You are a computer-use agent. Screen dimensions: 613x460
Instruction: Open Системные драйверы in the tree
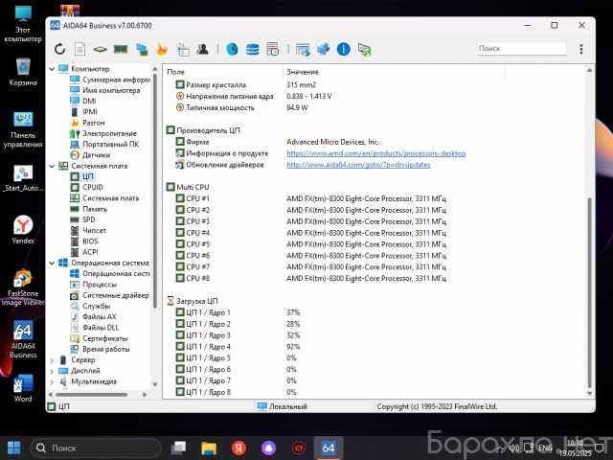(109, 295)
